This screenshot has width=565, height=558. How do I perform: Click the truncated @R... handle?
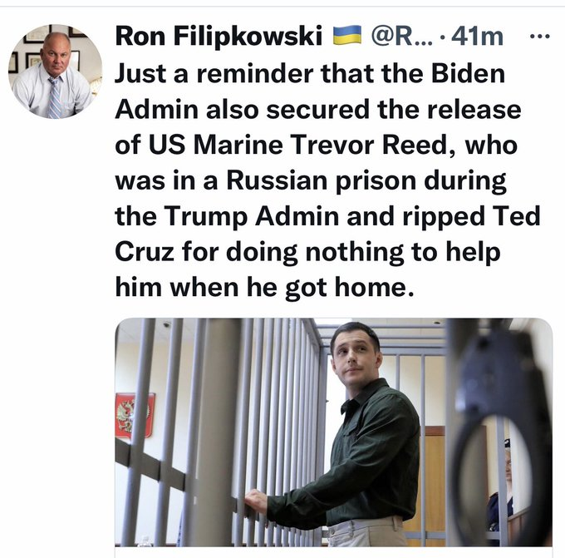[401, 36]
